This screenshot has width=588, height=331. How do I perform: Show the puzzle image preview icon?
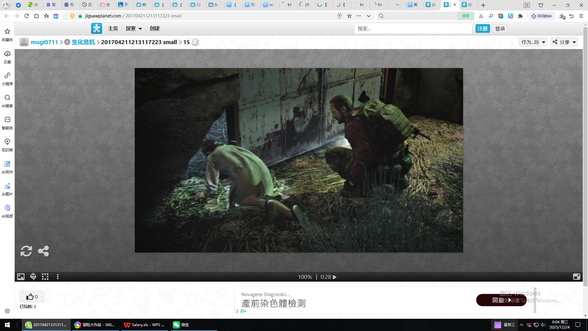click(x=21, y=277)
